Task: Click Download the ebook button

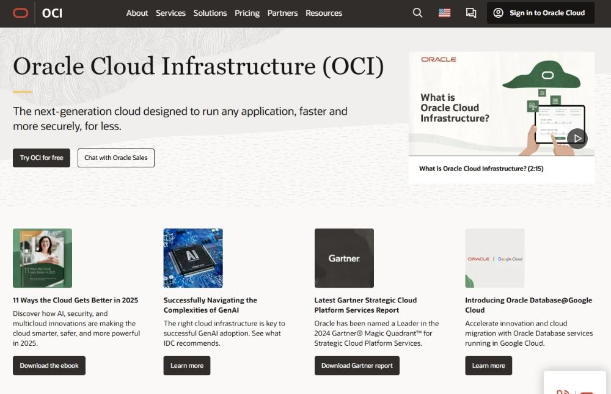Action: [x=49, y=365]
